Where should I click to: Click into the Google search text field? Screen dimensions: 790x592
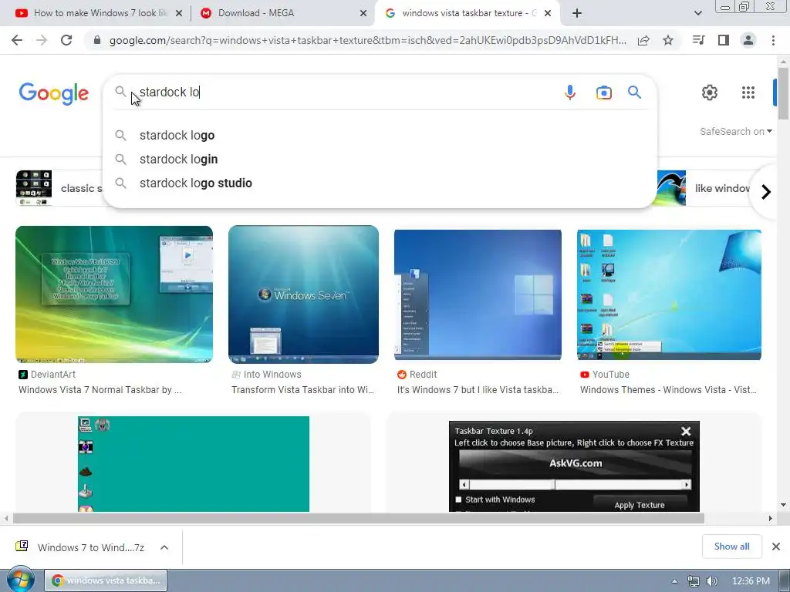pos(348,92)
